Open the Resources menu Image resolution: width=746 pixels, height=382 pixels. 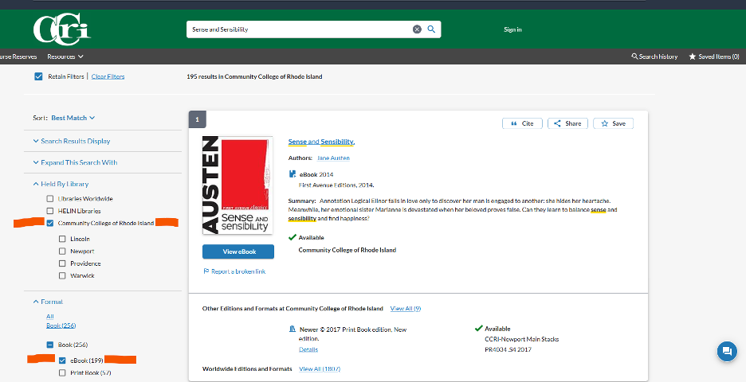65,57
